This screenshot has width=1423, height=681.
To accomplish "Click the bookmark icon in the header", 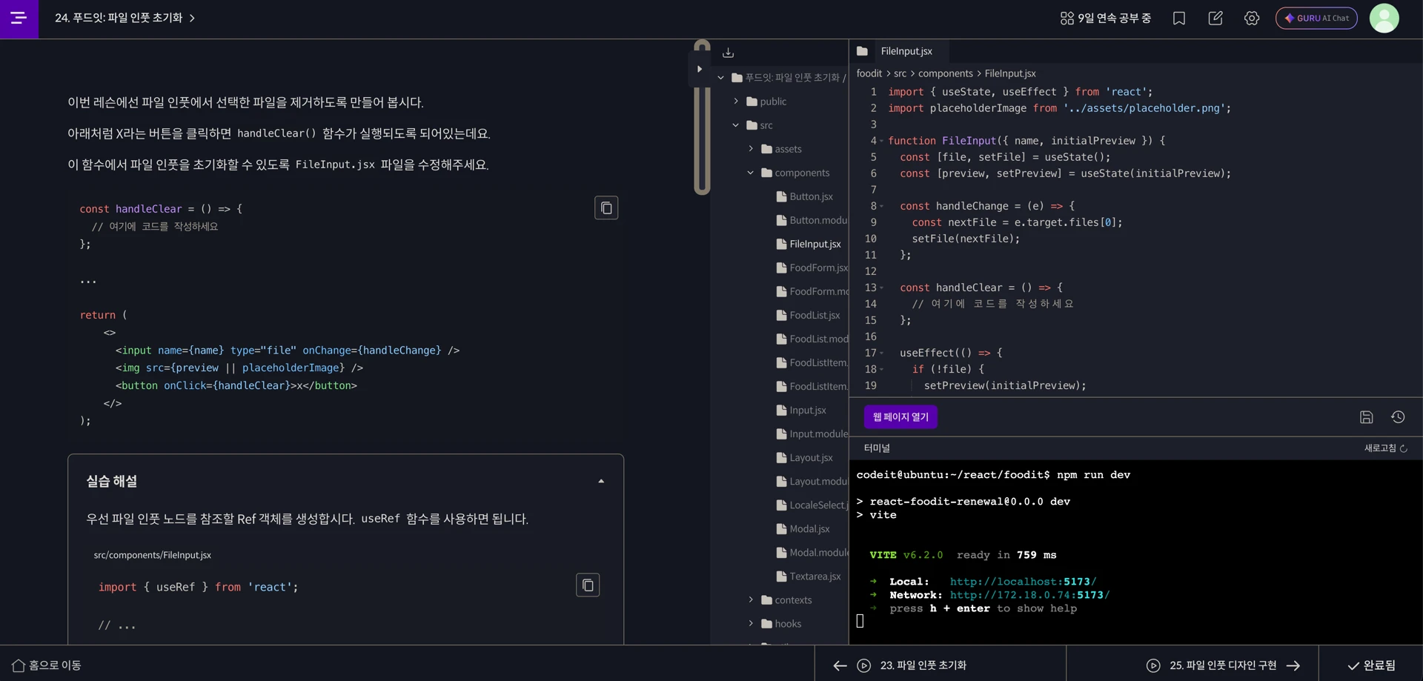I will 1179,19.
